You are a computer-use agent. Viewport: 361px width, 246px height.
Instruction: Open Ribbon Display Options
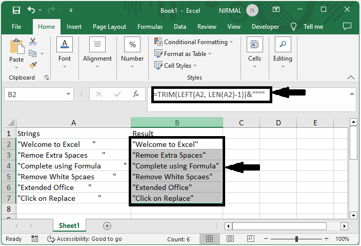[x=276, y=9]
